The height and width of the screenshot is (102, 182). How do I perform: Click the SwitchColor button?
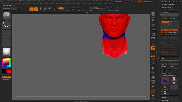point(6,75)
